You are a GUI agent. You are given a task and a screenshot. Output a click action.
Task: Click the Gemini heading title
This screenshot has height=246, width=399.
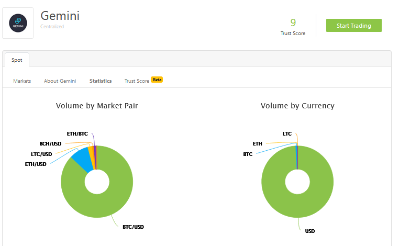coord(60,15)
